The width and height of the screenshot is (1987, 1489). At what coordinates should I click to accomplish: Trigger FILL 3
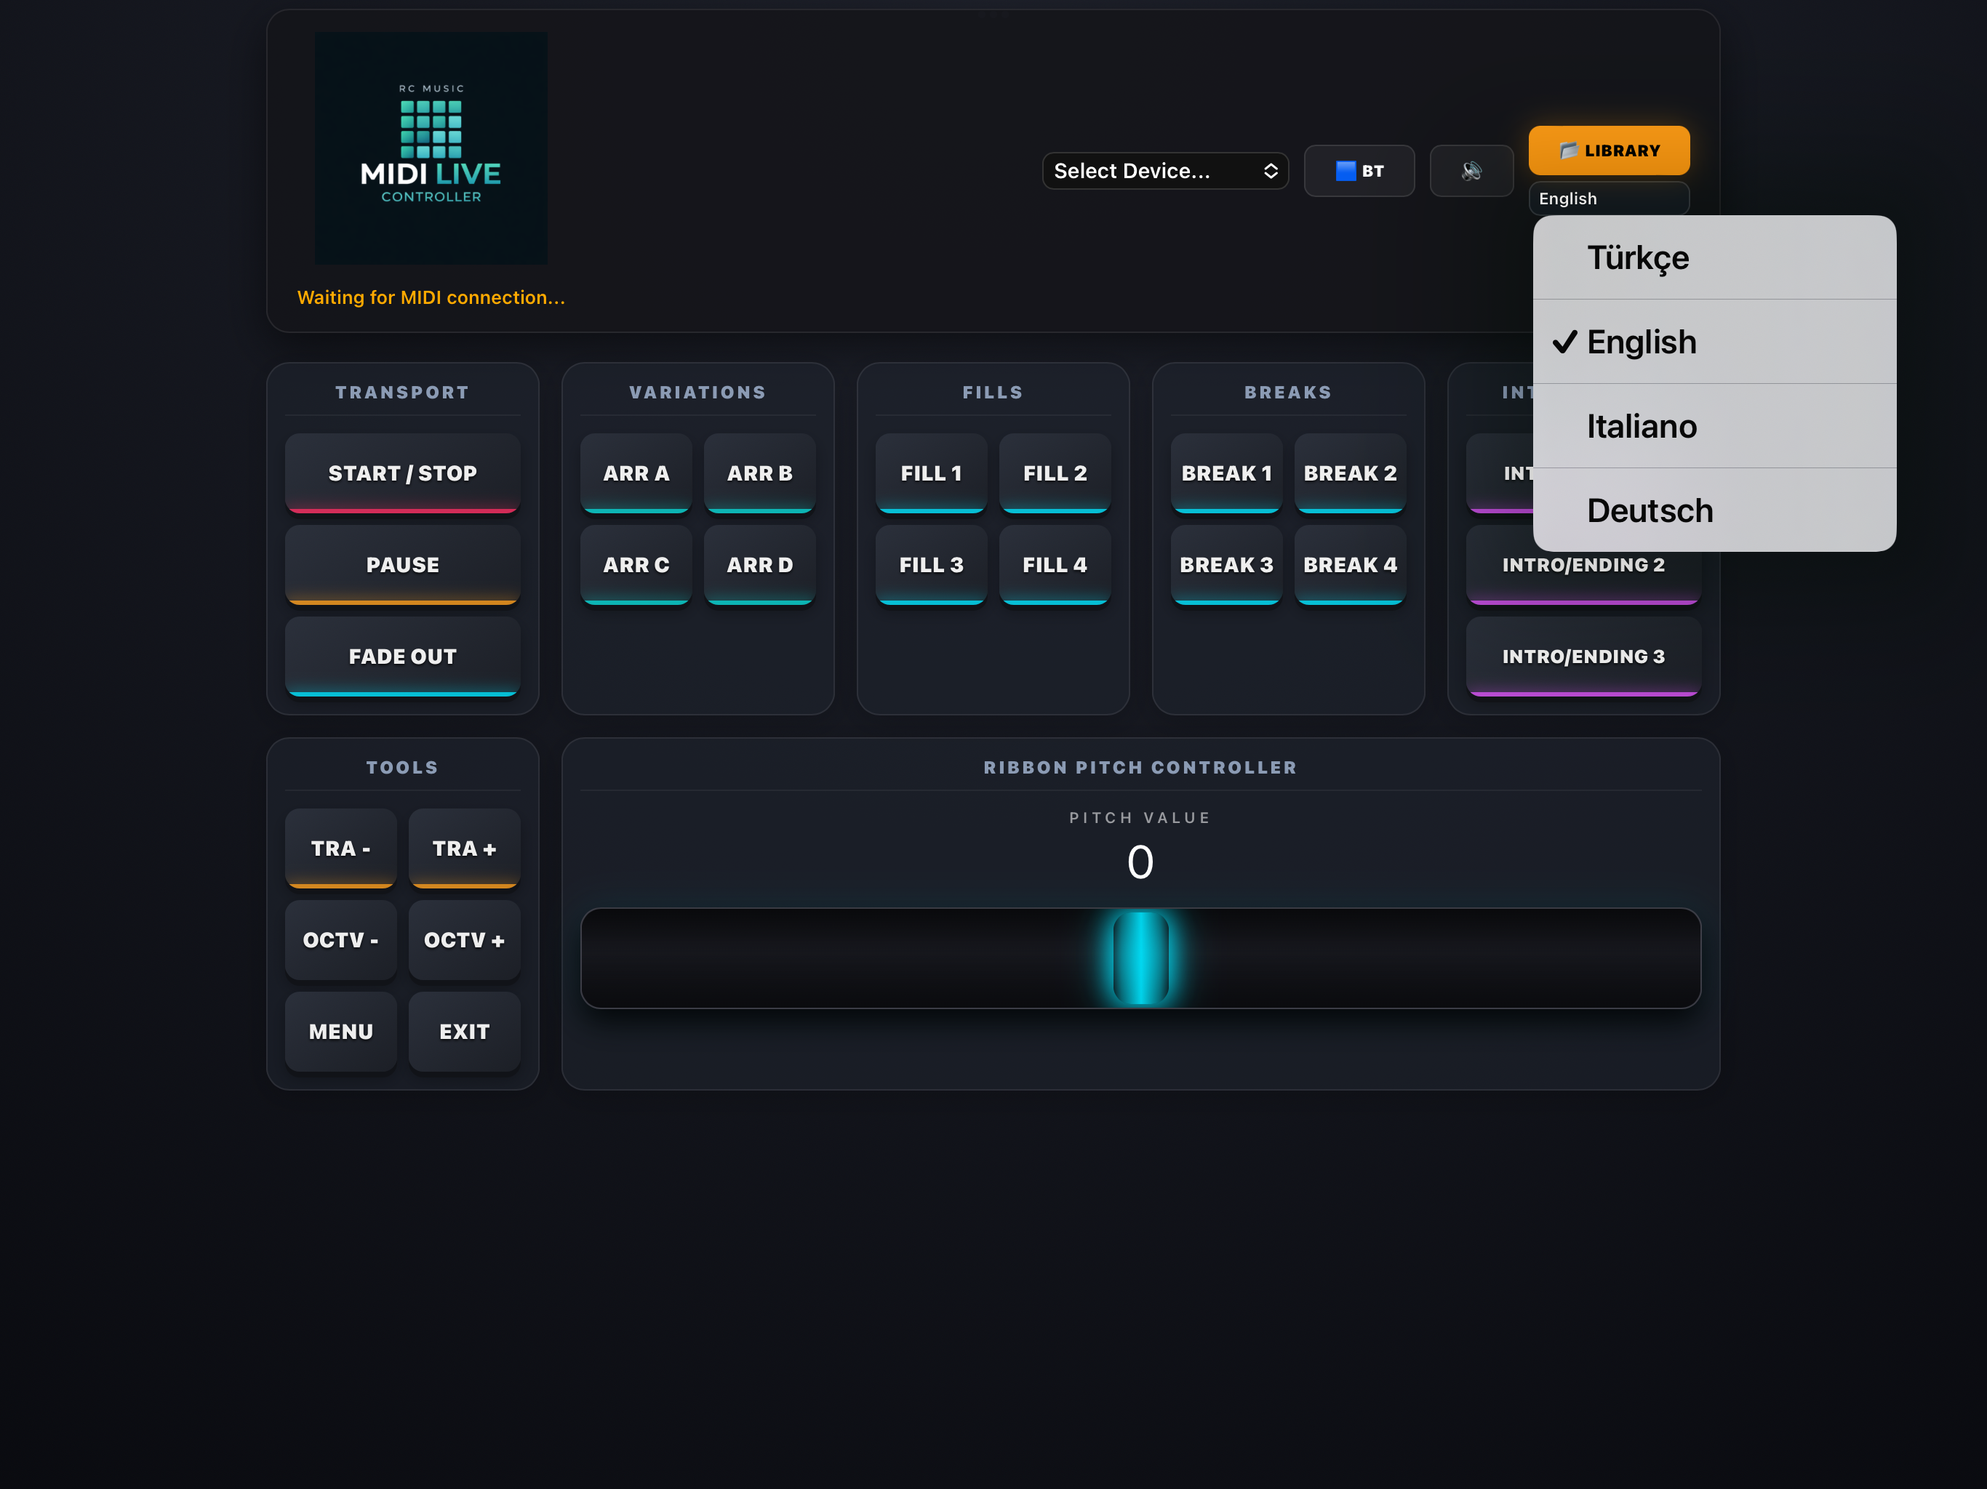[x=931, y=565]
